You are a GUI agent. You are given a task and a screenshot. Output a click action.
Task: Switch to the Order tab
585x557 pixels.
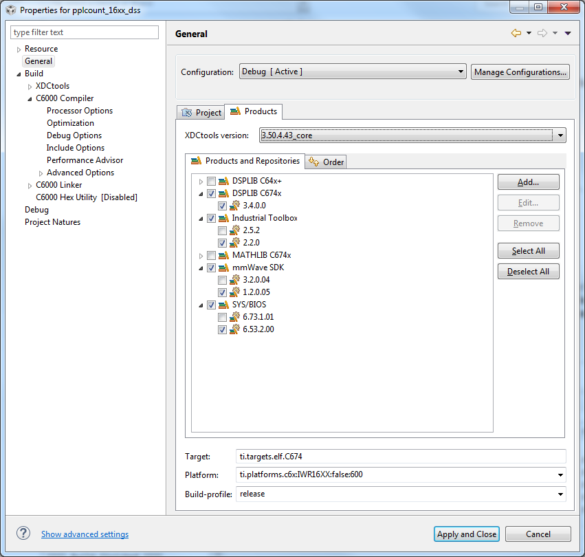click(326, 162)
